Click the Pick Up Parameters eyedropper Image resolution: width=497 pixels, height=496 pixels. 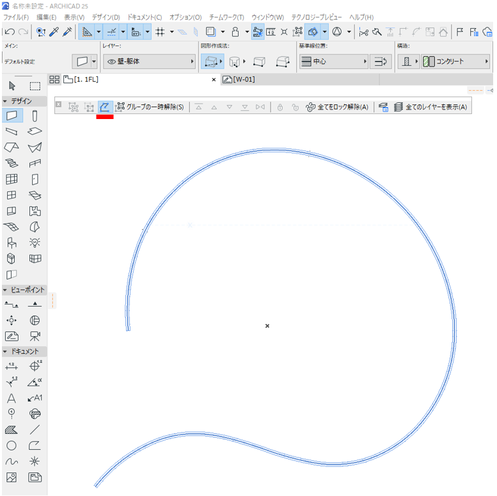pos(54,32)
